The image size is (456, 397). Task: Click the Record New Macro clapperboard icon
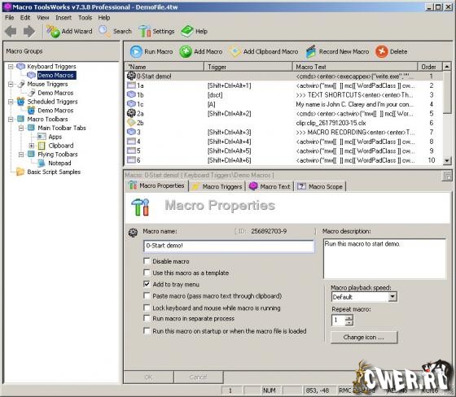coord(311,51)
